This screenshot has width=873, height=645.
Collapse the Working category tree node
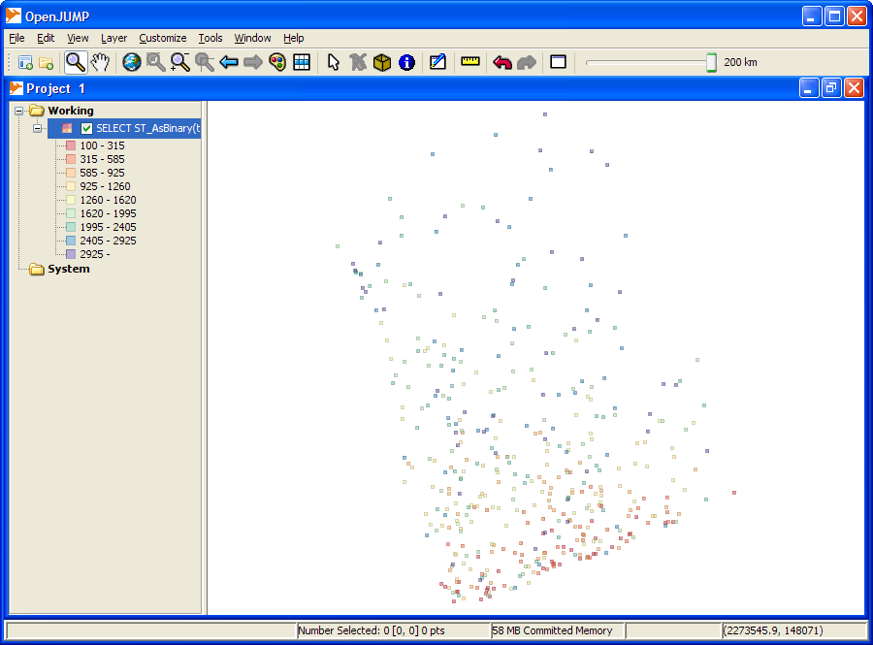19,111
